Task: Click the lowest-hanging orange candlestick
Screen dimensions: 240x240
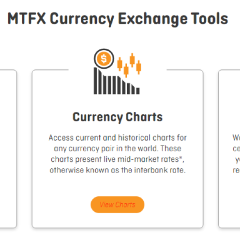Action: 126,70
